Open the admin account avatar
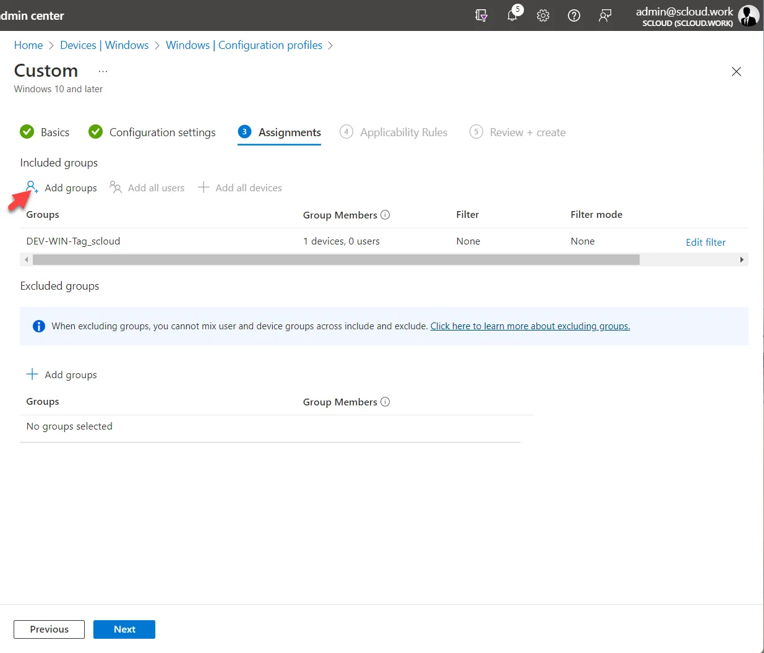This screenshot has width=764, height=653. pyautogui.click(x=749, y=15)
